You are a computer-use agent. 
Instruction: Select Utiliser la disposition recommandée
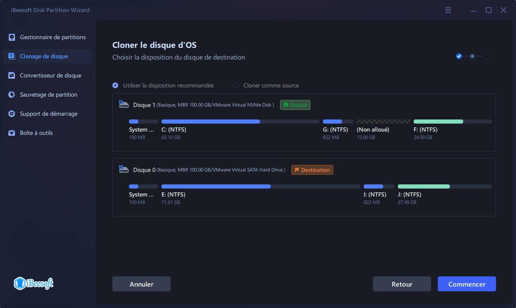[115, 85]
